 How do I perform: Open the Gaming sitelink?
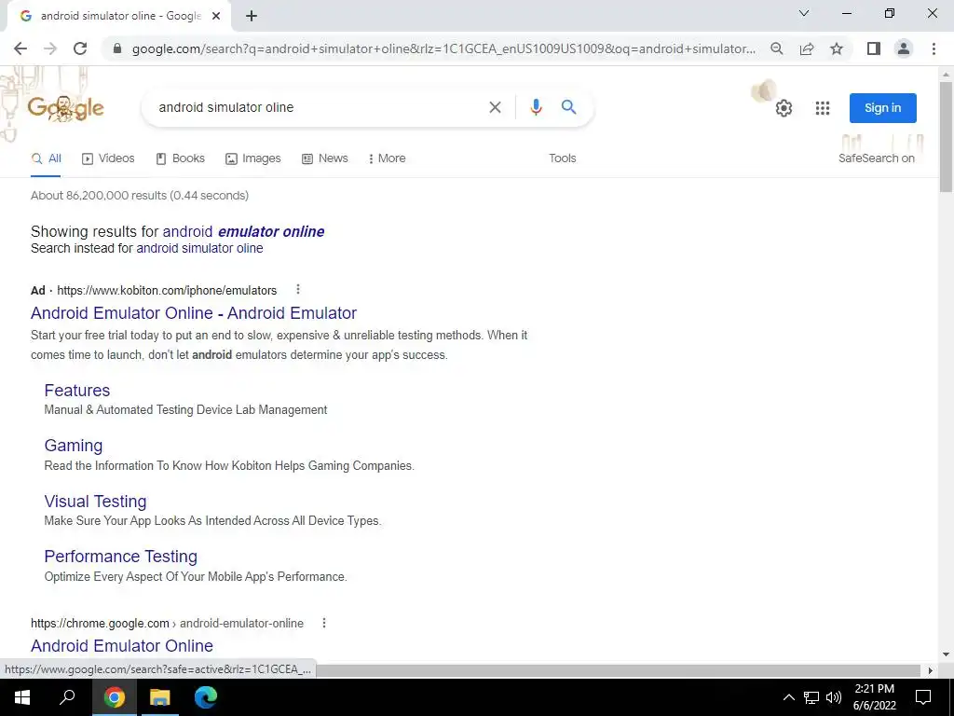(73, 446)
